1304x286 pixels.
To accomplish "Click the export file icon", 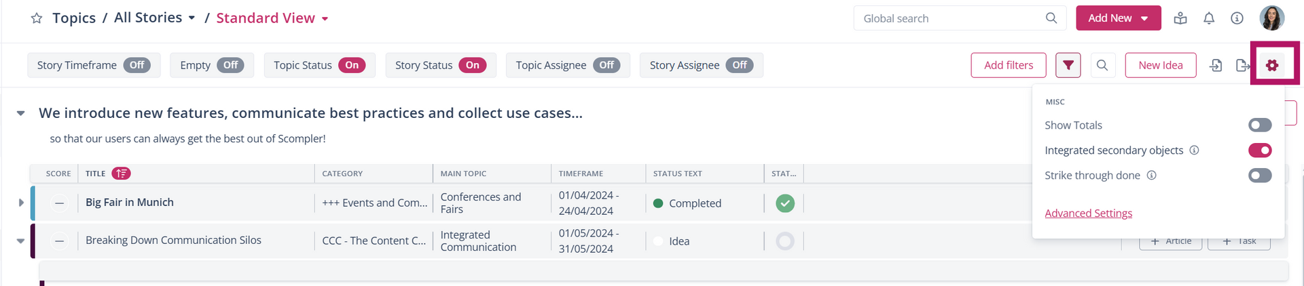I will [1243, 65].
